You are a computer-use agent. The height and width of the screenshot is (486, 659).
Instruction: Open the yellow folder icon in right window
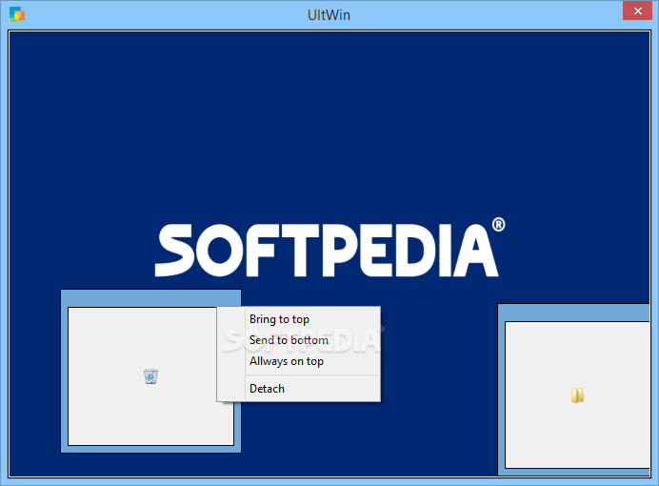577,395
